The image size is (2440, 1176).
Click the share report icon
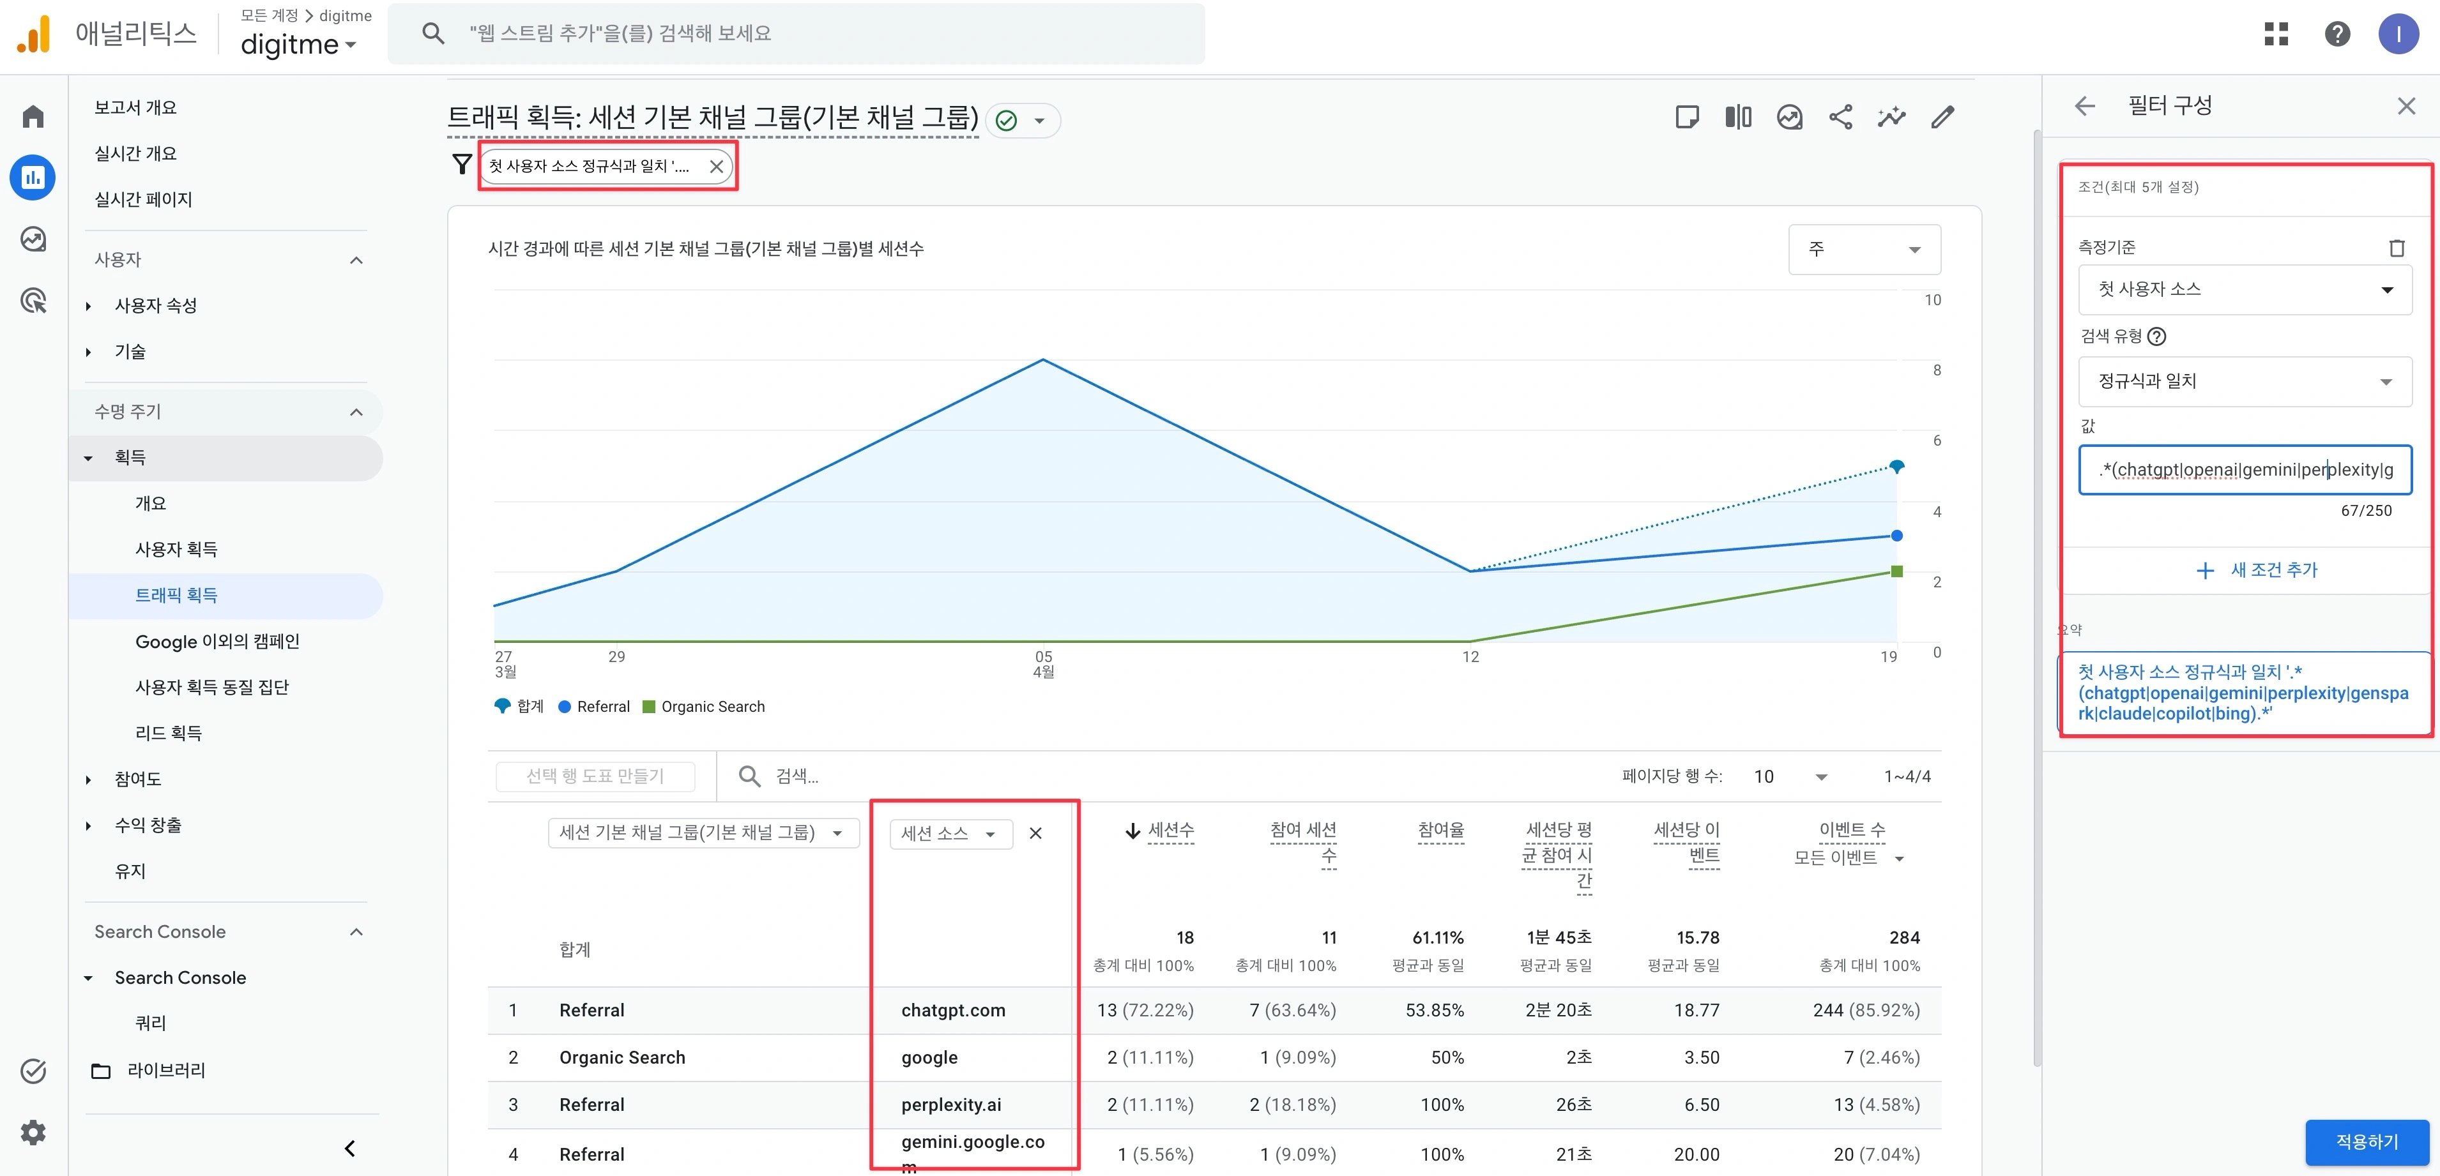(1840, 117)
